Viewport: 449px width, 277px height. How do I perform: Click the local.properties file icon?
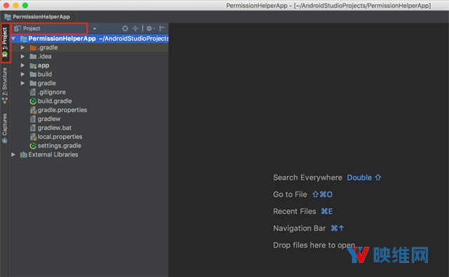click(x=33, y=137)
